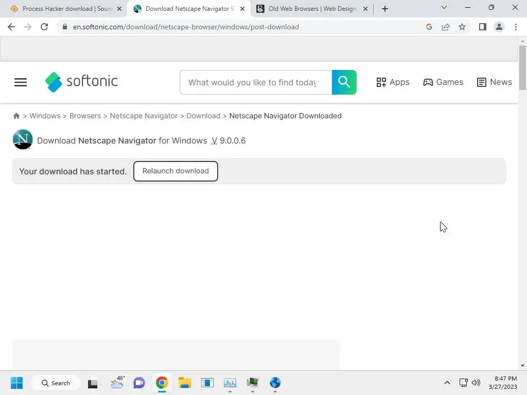Viewport: 527px width, 395px height.
Task: Open the News section
Action: point(495,82)
